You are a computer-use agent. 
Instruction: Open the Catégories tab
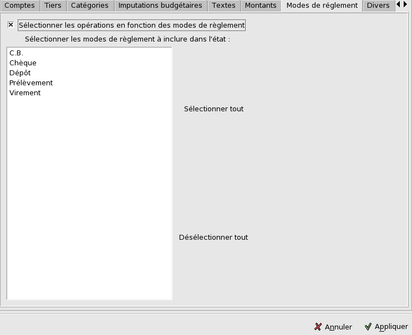click(90, 6)
